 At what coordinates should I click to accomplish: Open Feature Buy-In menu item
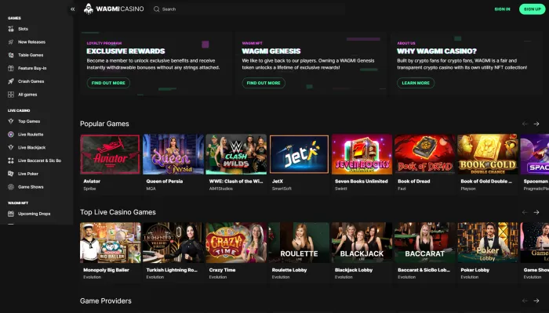[32, 68]
